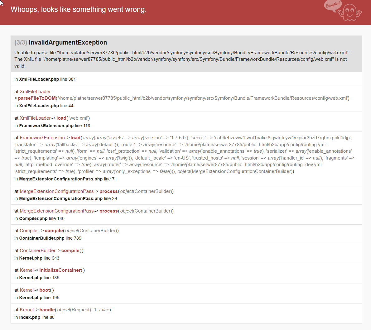
Task: Open the Compiler class link
Action: (29, 230)
